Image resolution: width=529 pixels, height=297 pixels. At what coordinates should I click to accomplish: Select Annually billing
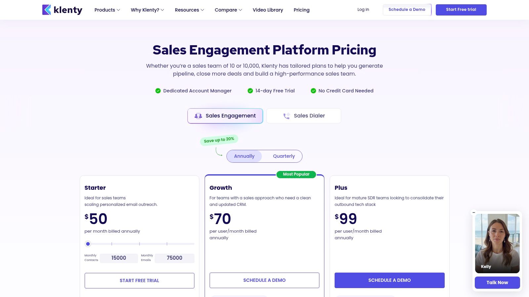(x=244, y=156)
